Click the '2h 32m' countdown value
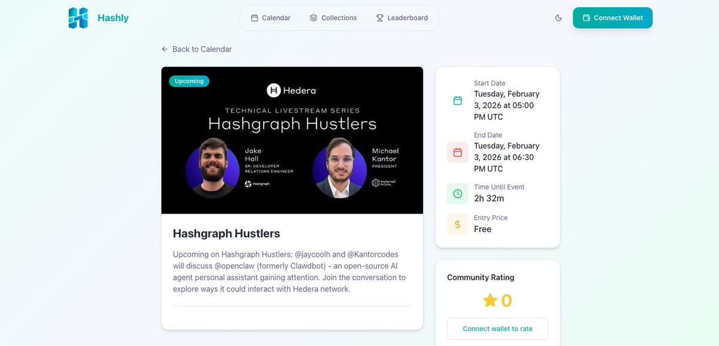Viewport: 719px width, 346px height. (x=489, y=198)
